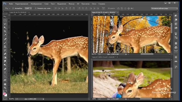Select the Crop tool

tap(5, 31)
